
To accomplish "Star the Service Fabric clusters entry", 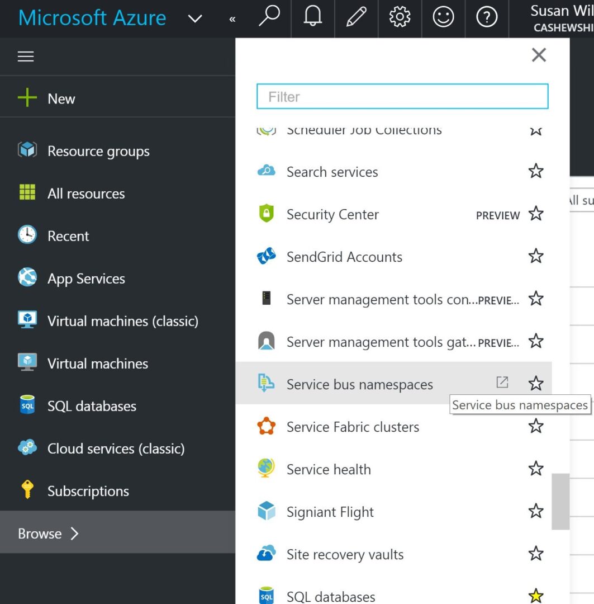I will tap(535, 426).
